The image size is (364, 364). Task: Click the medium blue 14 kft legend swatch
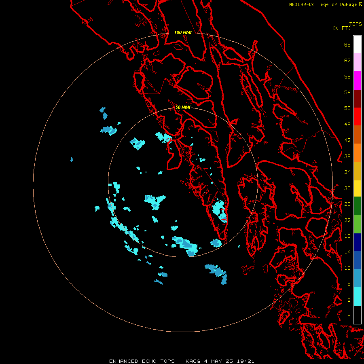point(357,260)
